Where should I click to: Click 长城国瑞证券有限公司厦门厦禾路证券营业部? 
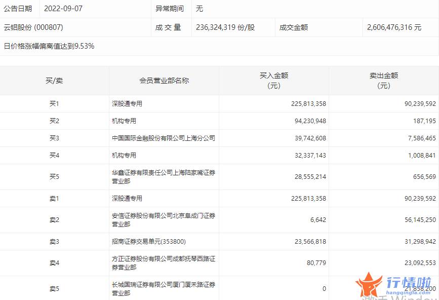(164, 289)
